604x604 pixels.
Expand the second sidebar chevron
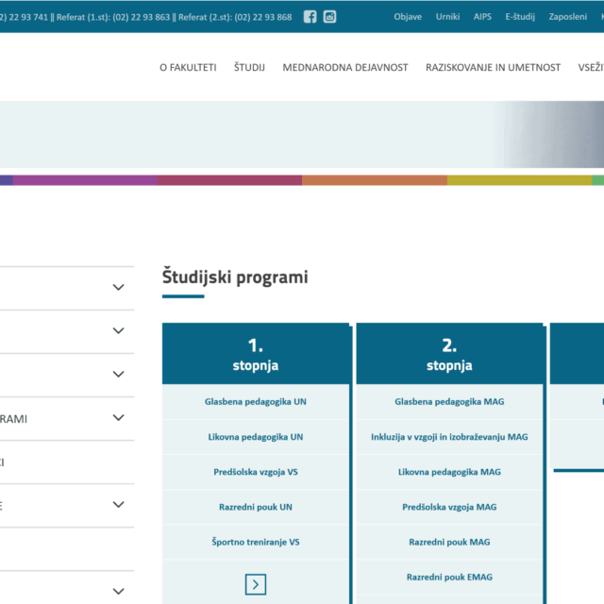[x=118, y=331]
